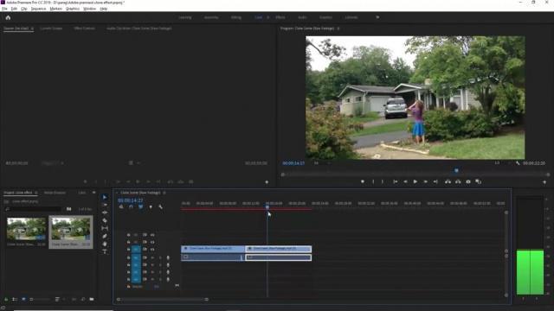Click the timeline horizontal zoom scrollbar
The height and width of the screenshot is (311, 554).
point(163,300)
